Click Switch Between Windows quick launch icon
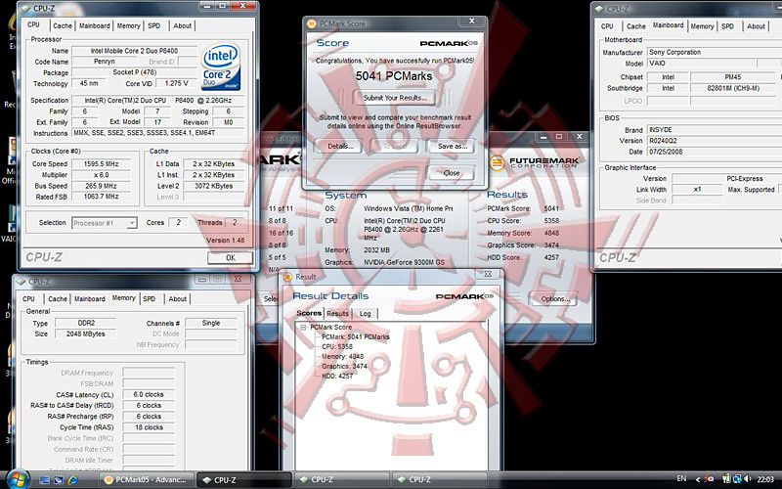The height and width of the screenshot is (489, 782). point(59,480)
